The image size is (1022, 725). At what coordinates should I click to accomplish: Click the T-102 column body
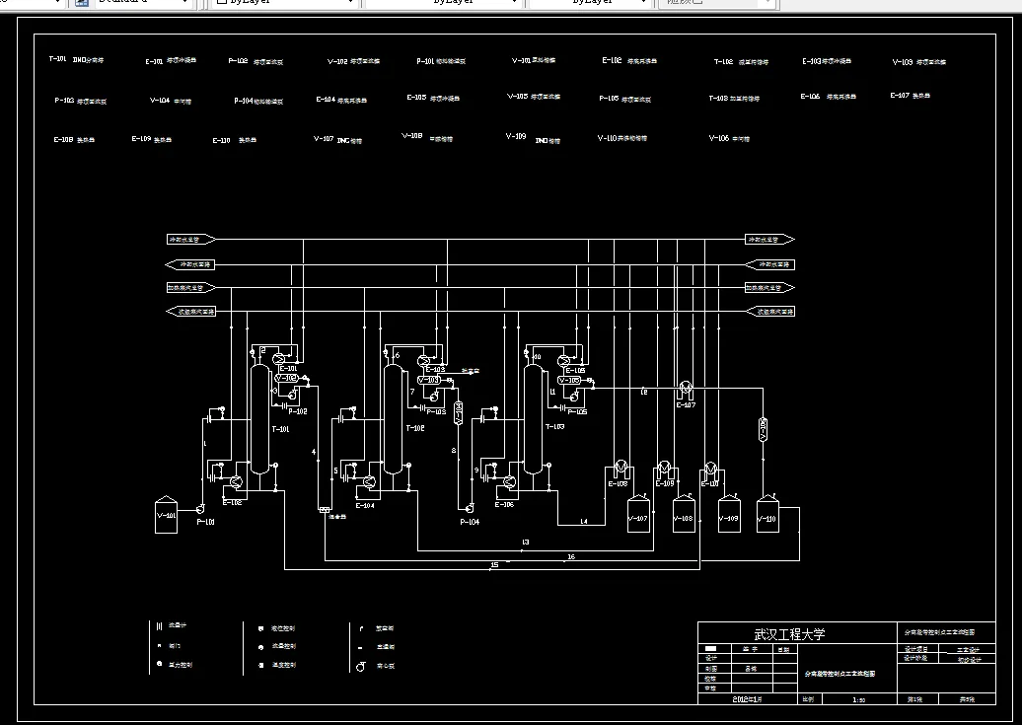pyautogui.click(x=393, y=419)
